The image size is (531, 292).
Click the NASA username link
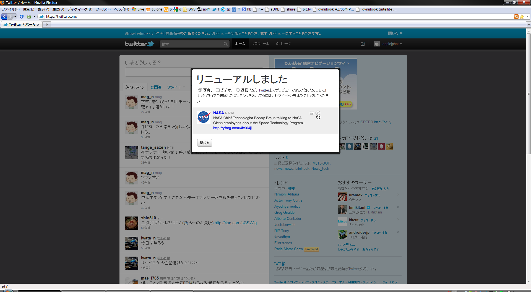218,113
